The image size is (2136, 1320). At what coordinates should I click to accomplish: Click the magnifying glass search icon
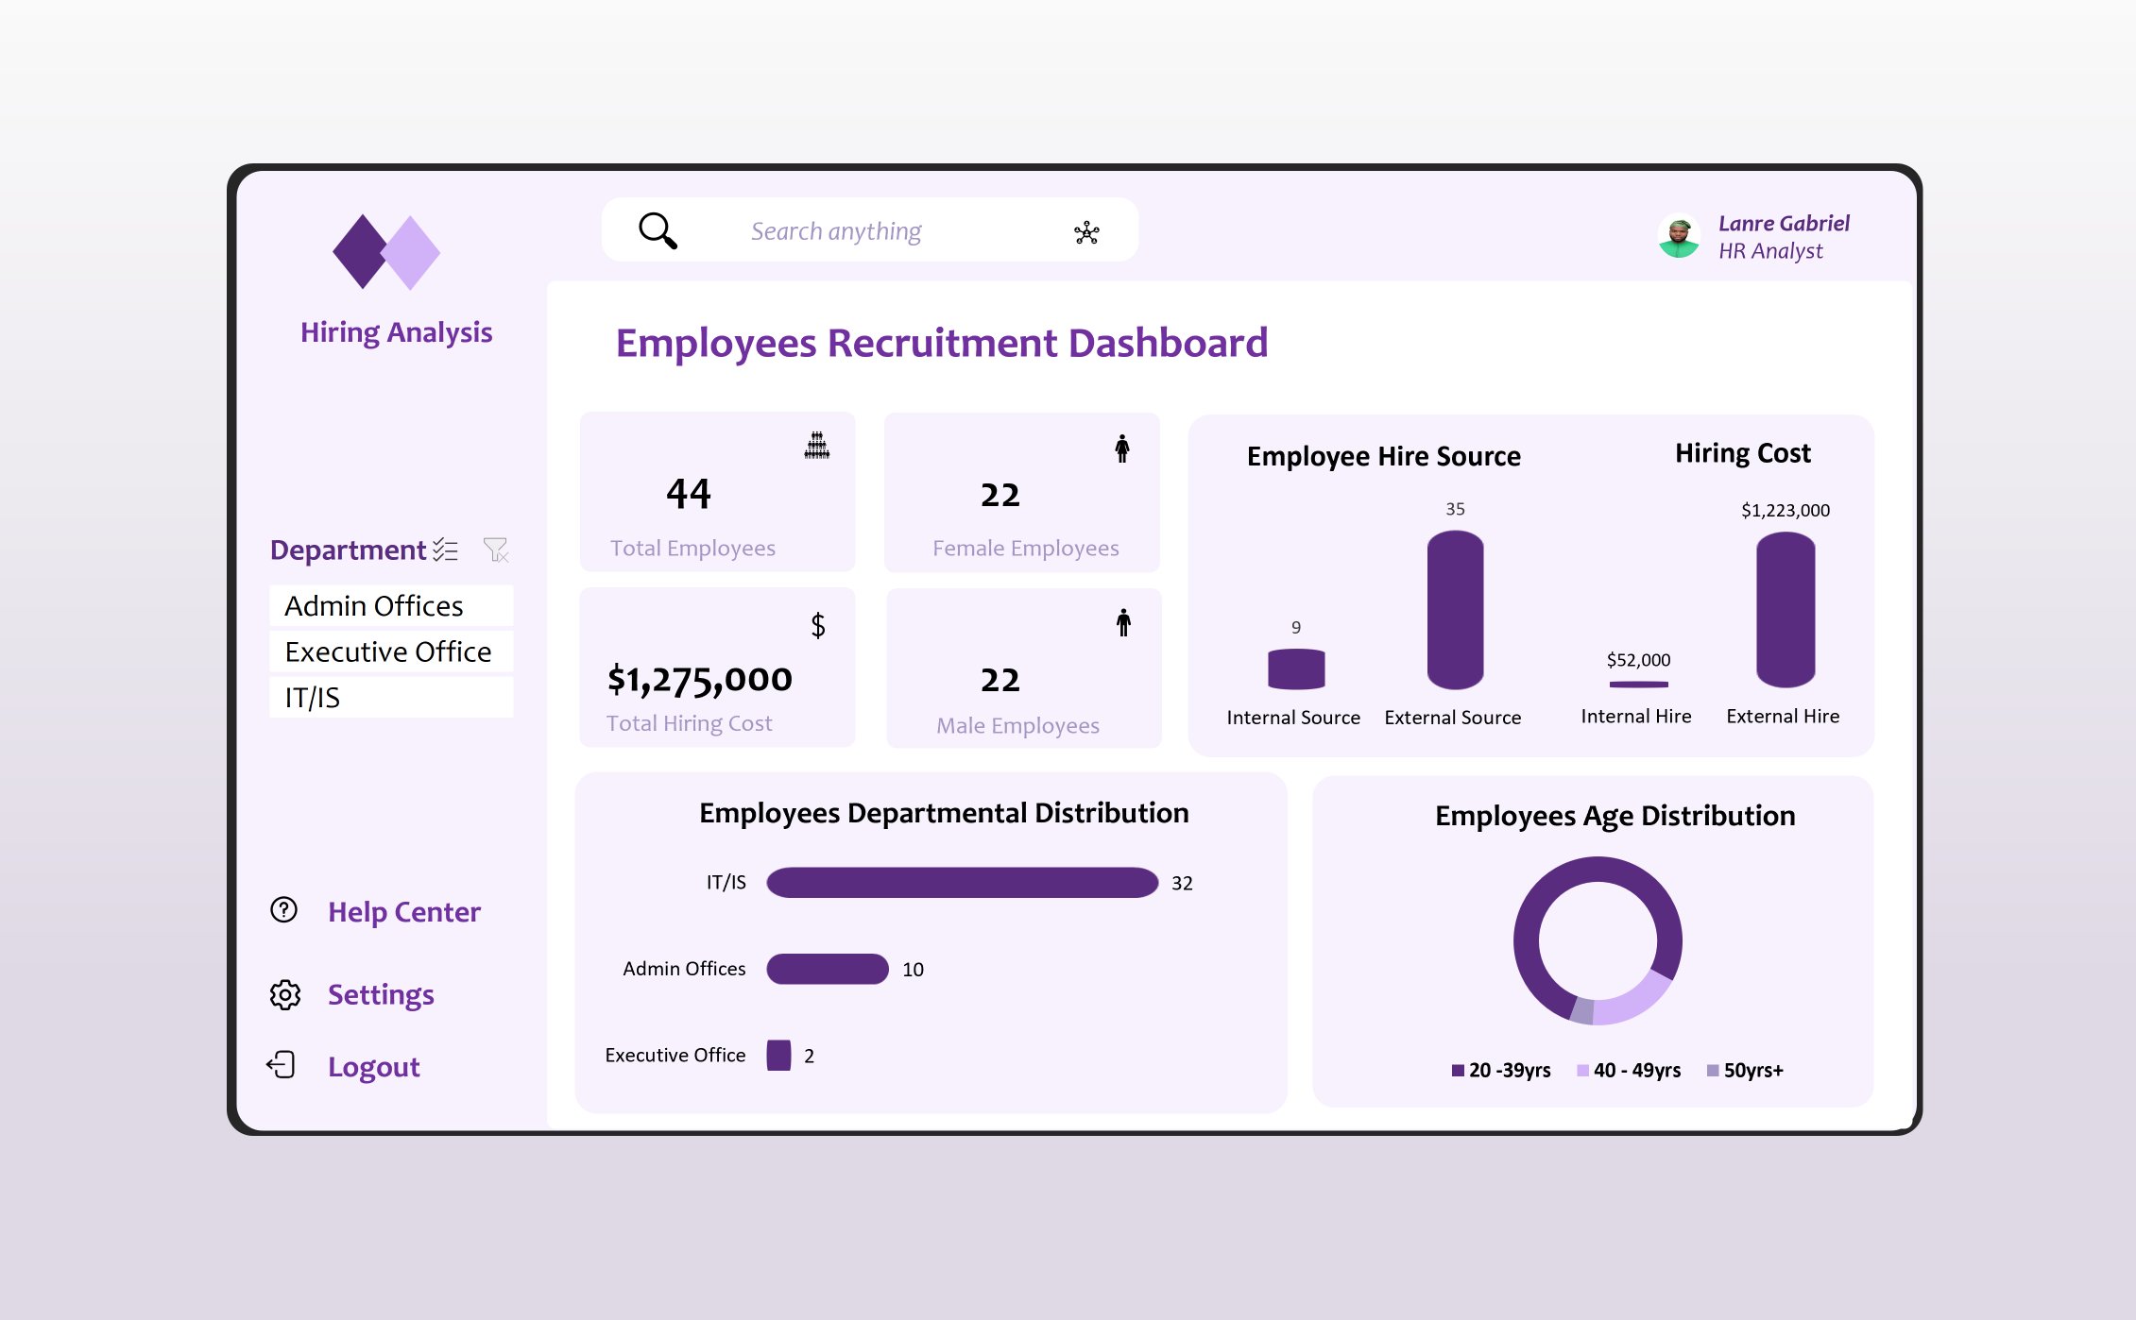click(x=658, y=230)
